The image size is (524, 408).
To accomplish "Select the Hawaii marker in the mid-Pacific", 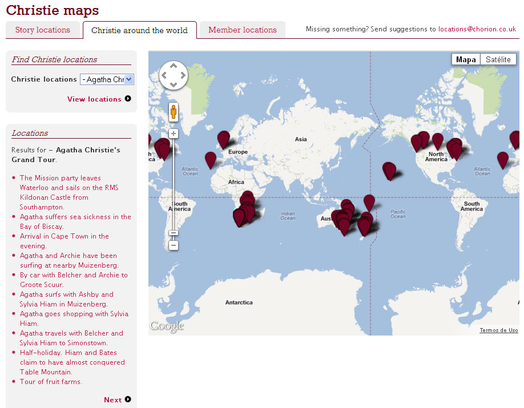I will [390, 171].
